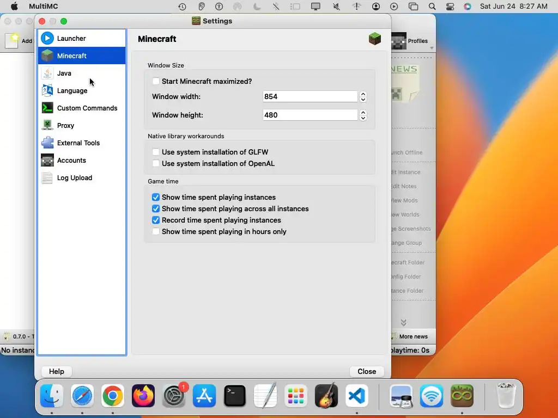Click More news in main window

(413, 336)
